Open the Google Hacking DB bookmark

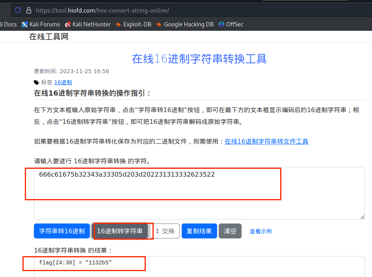pyautogui.click(x=185, y=24)
